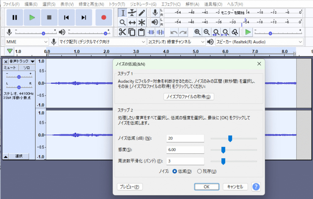Click the Skip to Start button
The width and height of the screenshot is (313, 199).
66,17
